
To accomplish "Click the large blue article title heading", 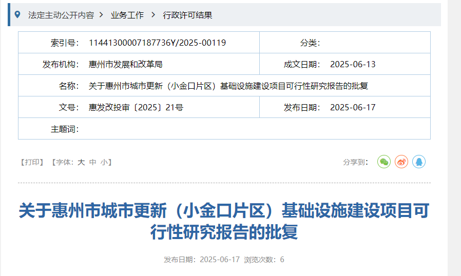I will click(224, 222).
